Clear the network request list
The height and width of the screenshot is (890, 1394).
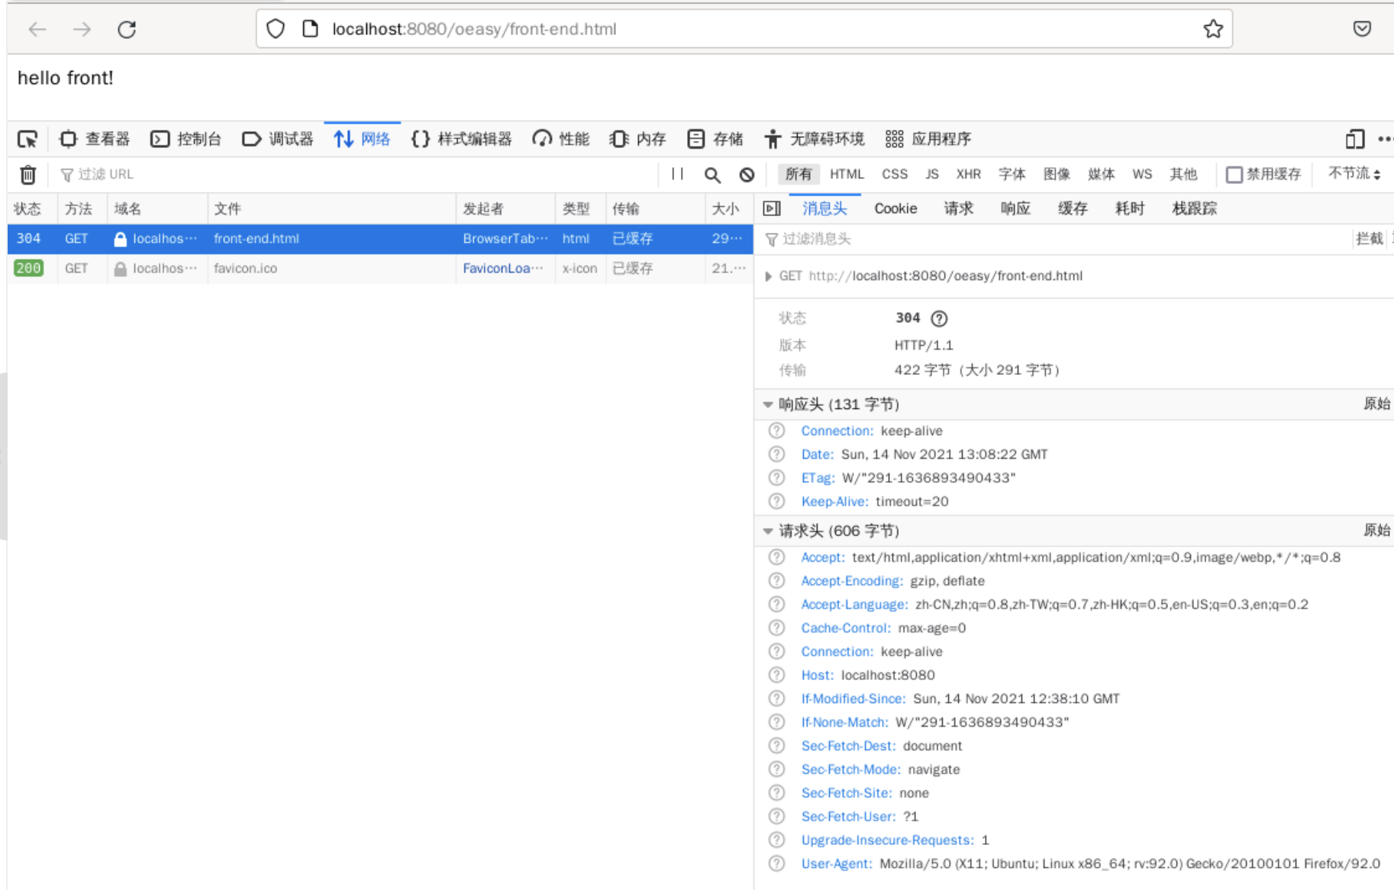coord(27,175)
